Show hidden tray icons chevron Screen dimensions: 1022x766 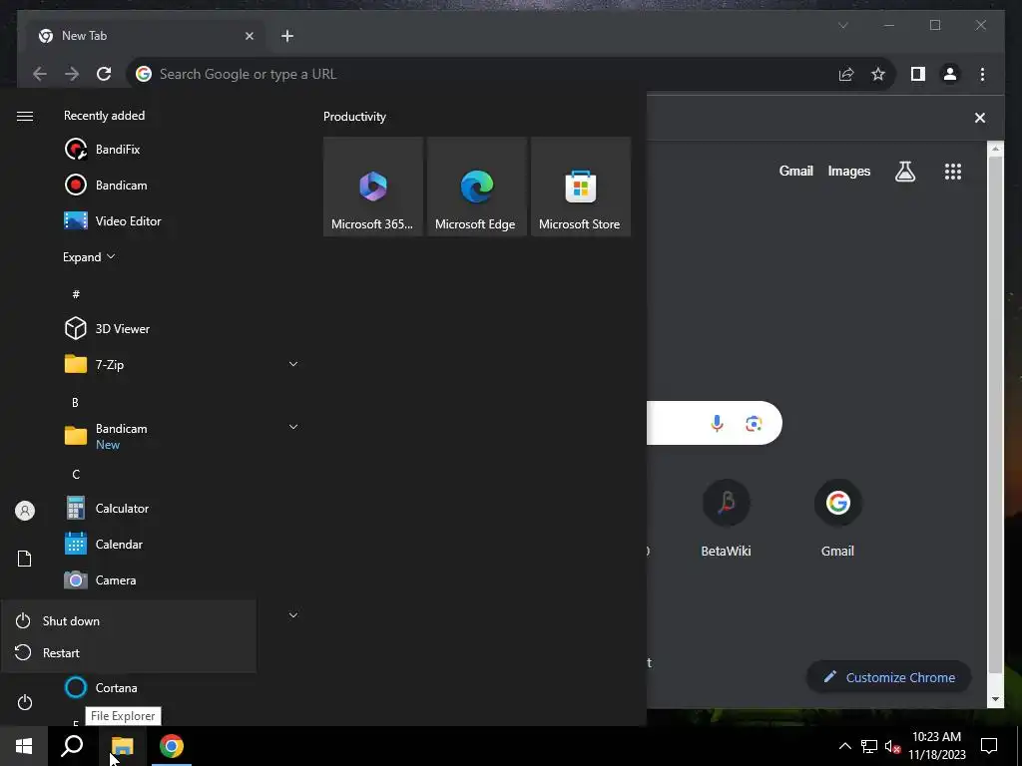point(844,746)
